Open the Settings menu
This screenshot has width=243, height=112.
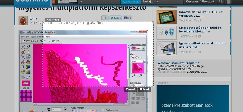(x=41, y=37)
